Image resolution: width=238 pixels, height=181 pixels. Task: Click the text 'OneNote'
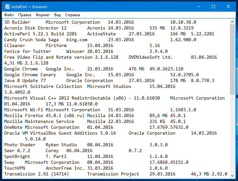[13, 127]
